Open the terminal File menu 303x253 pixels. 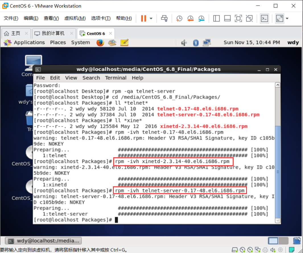pos(40,78)
